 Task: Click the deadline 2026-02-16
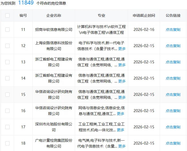pos(144,30)
